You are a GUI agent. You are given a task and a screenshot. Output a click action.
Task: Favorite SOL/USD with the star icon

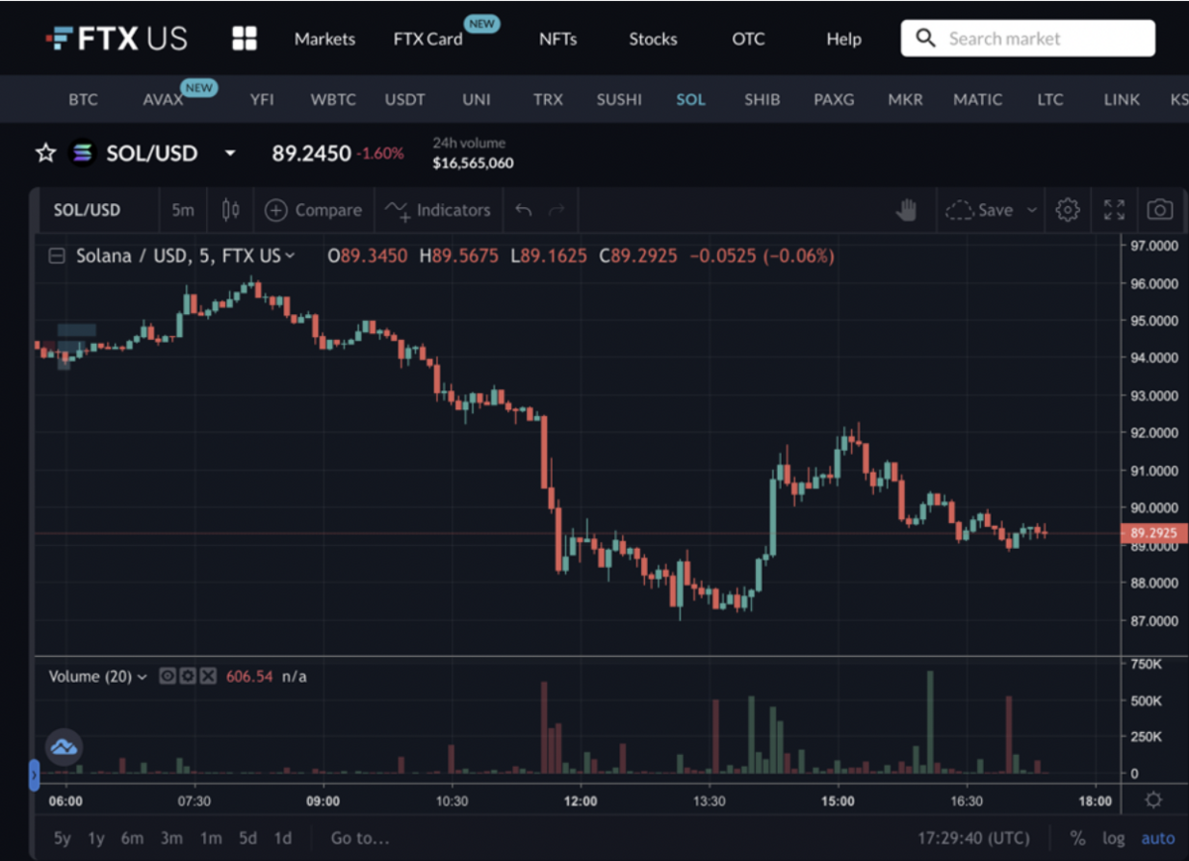46,154
